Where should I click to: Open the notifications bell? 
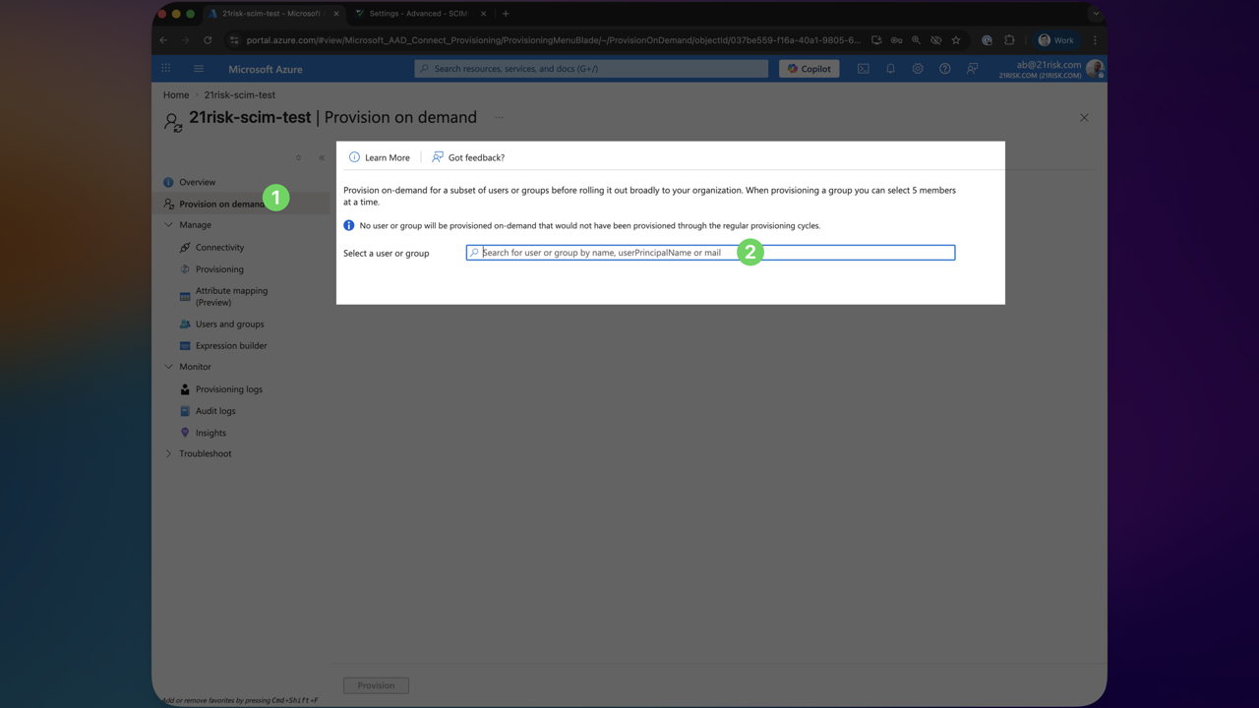pos(890,69)
